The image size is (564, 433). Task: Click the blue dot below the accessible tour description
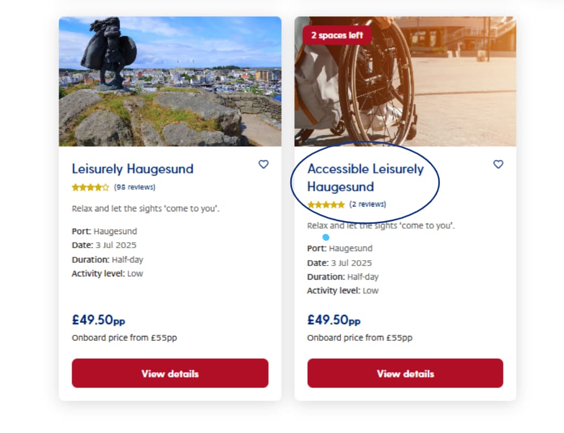point(326,237)
